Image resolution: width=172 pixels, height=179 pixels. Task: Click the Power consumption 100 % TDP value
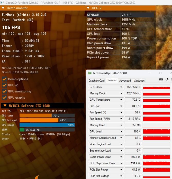(x=129, y=38)
